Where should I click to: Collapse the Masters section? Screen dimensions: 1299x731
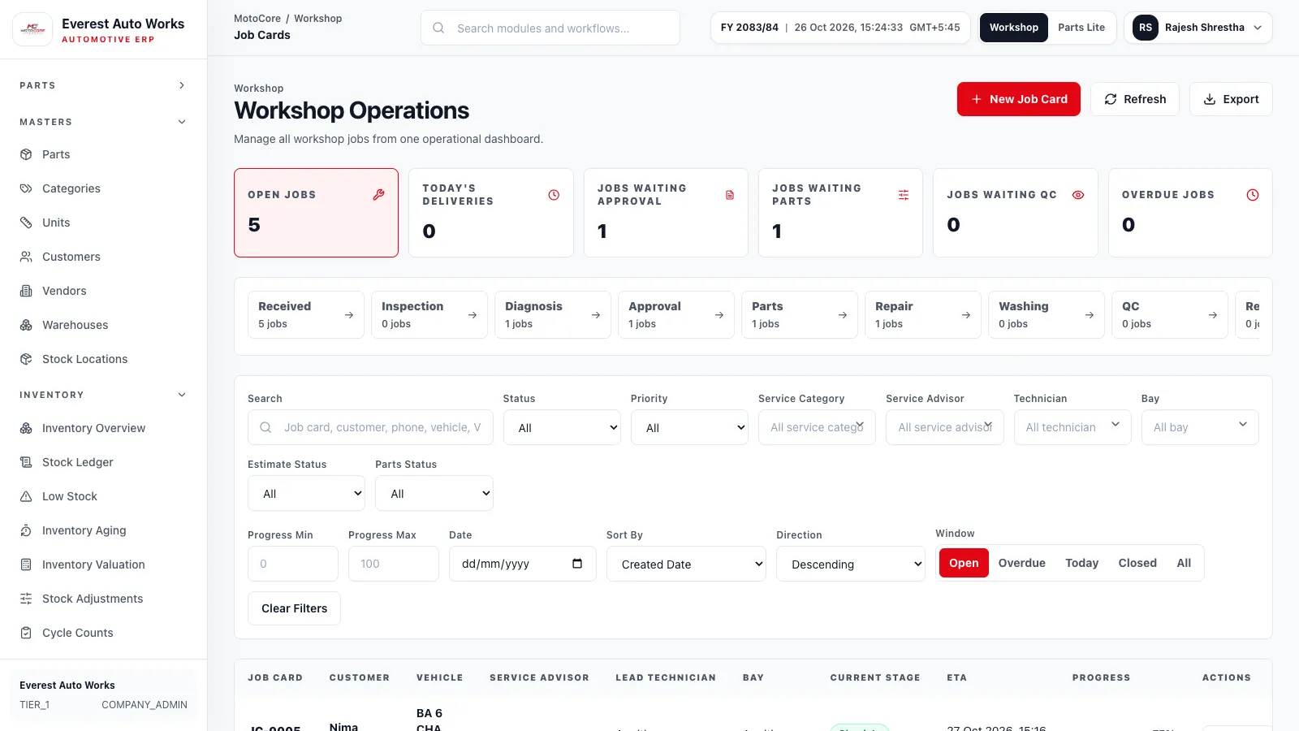point(103,122)
